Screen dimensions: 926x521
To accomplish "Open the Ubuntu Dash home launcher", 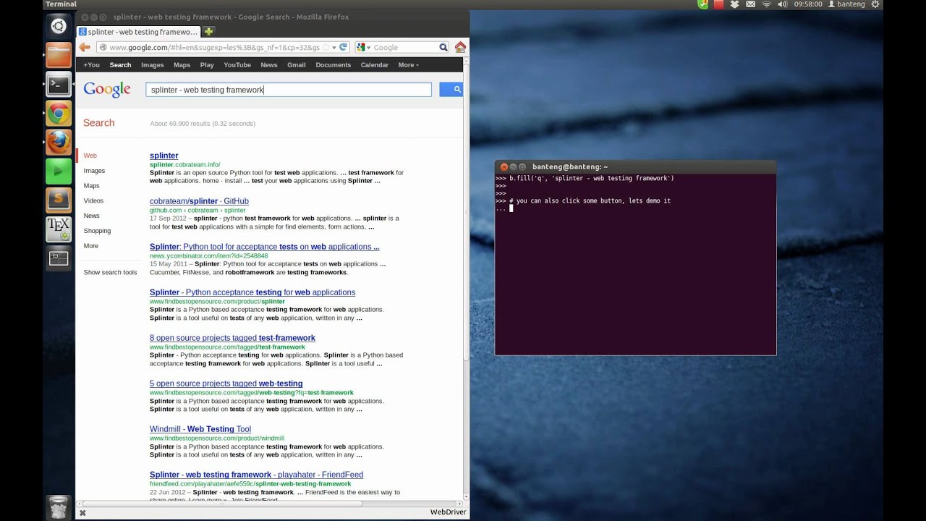I will pos(59,27).
